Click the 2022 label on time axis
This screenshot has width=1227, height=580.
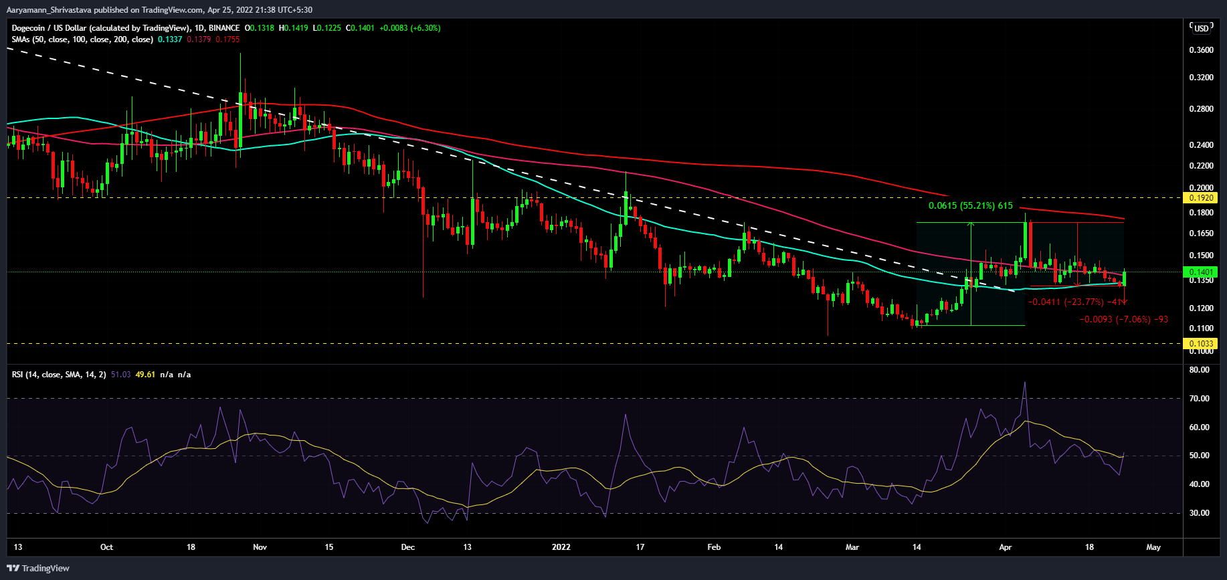pyautogui.click(x=561, y=547)
